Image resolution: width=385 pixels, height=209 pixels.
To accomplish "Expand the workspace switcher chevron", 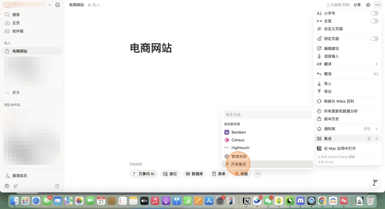I will coord(49,5).
